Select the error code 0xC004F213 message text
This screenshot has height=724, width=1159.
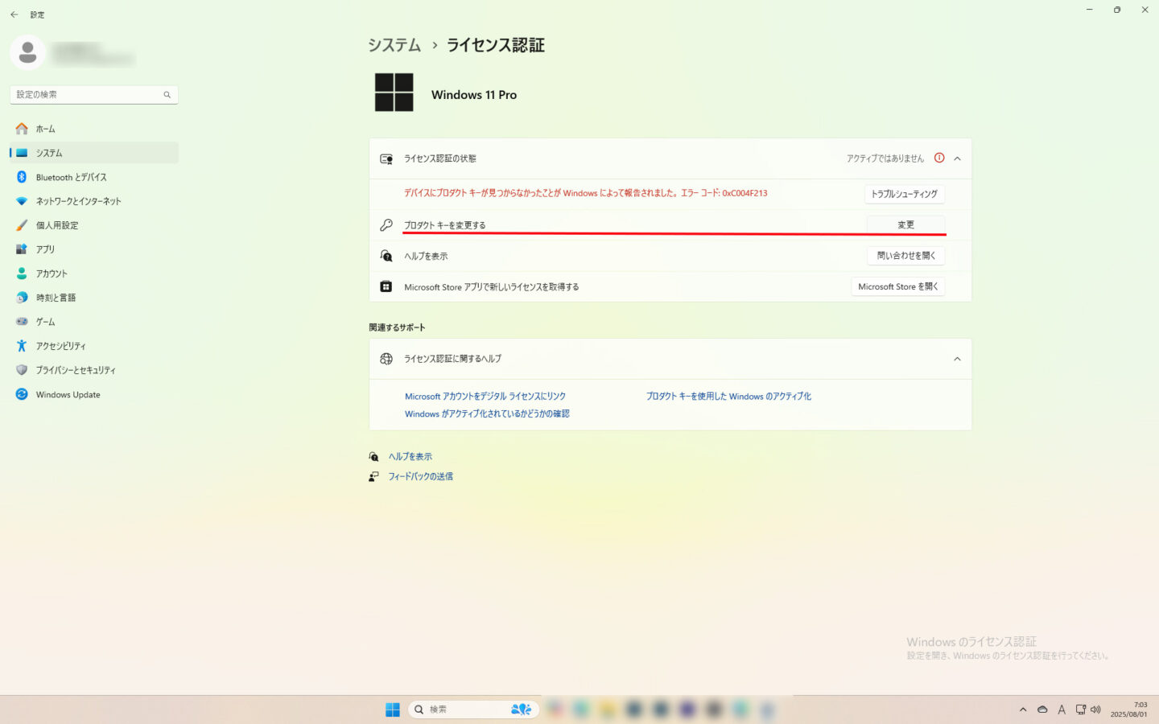point(585,193)
